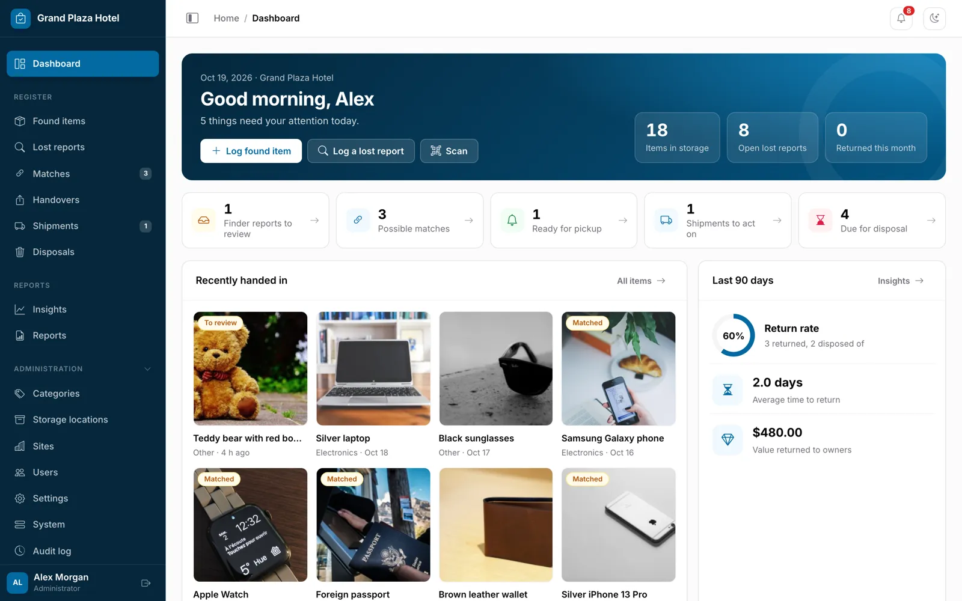Click the 60% return rate ring
962x601 pixels.
click(734, 335)
